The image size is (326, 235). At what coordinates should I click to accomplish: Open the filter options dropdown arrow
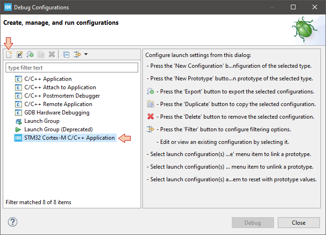(86, 54)
